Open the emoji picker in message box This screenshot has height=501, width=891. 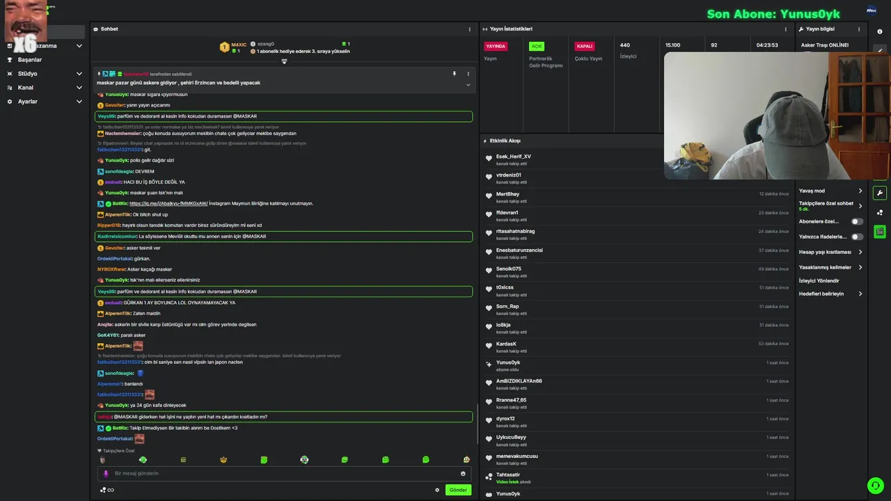(463, 474)
